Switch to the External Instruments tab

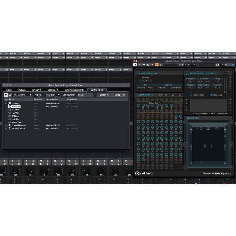[74, 90]
